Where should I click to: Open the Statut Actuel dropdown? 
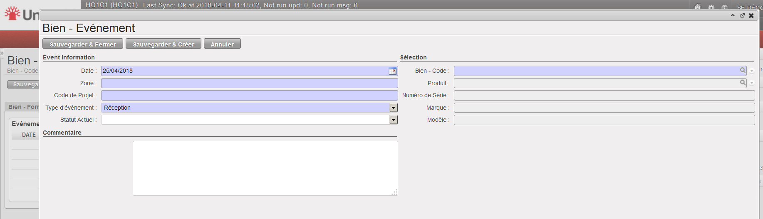tap(393, 120)
